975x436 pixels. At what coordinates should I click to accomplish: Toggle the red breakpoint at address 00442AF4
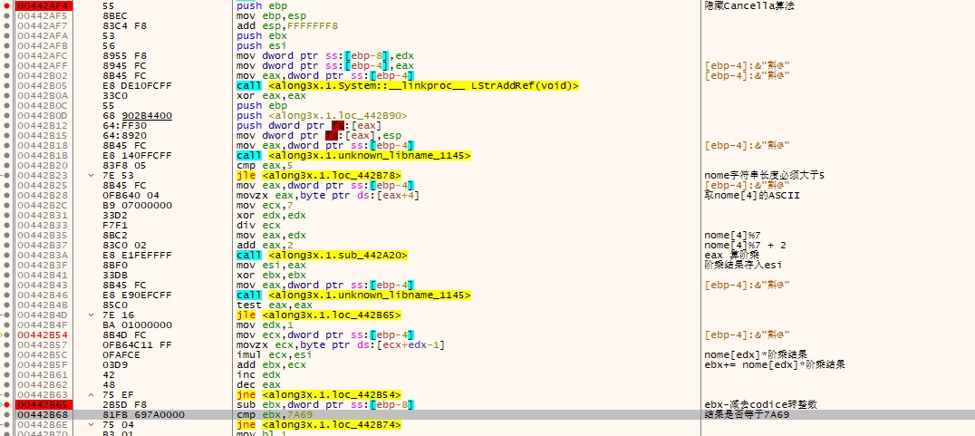click(7, 5)
